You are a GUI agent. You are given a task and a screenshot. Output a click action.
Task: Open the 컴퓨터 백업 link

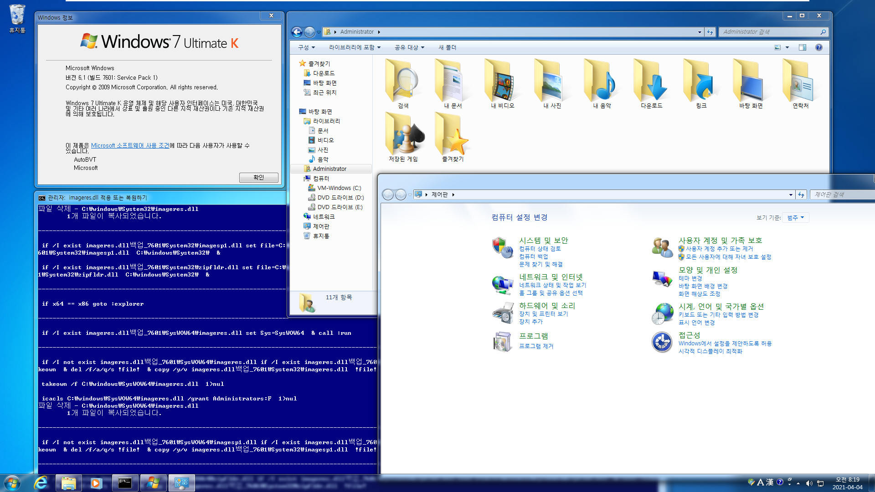pos(533,256)
